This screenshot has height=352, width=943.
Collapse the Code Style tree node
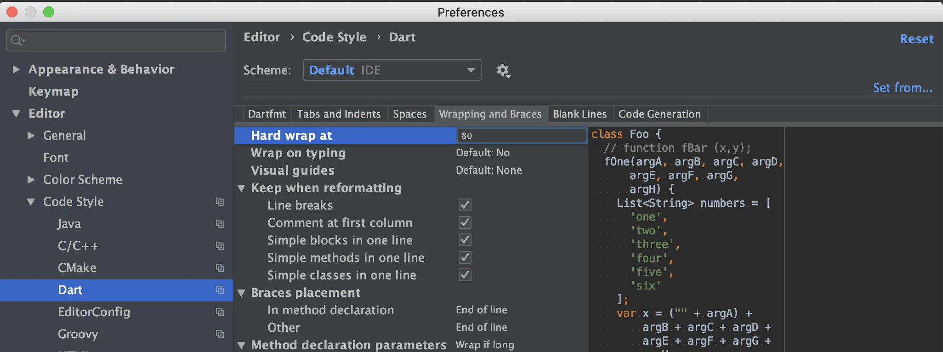point(31,202)
